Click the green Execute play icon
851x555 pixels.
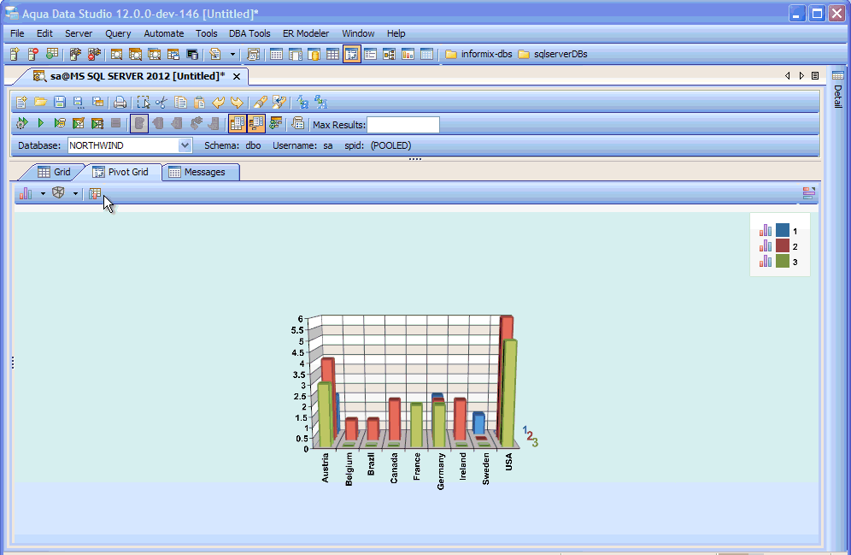tap(41, 124)
